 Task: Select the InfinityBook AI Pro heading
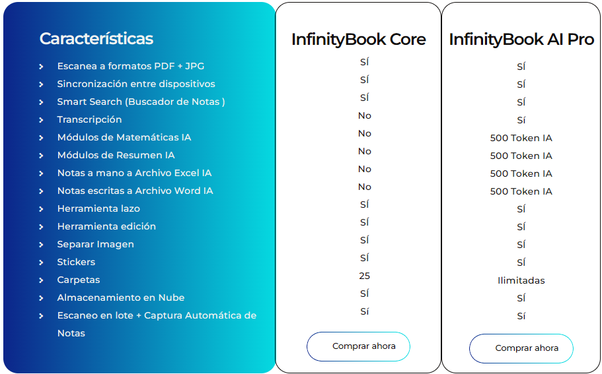click(x=521, y=39)
